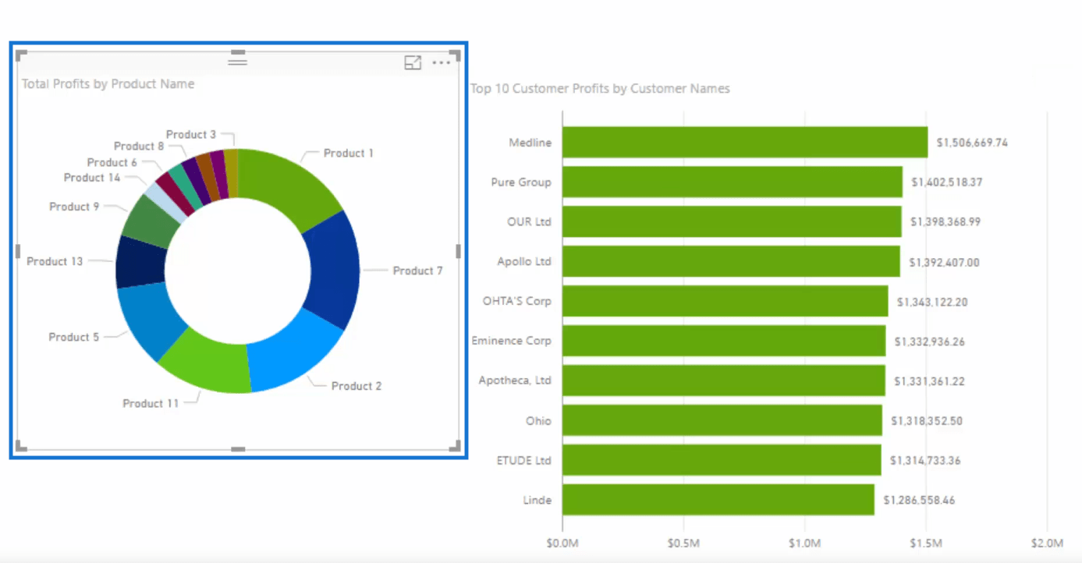Click the 'Product 6' data label
This screenshot has height=563, width=1082.
tap(112, 162)
